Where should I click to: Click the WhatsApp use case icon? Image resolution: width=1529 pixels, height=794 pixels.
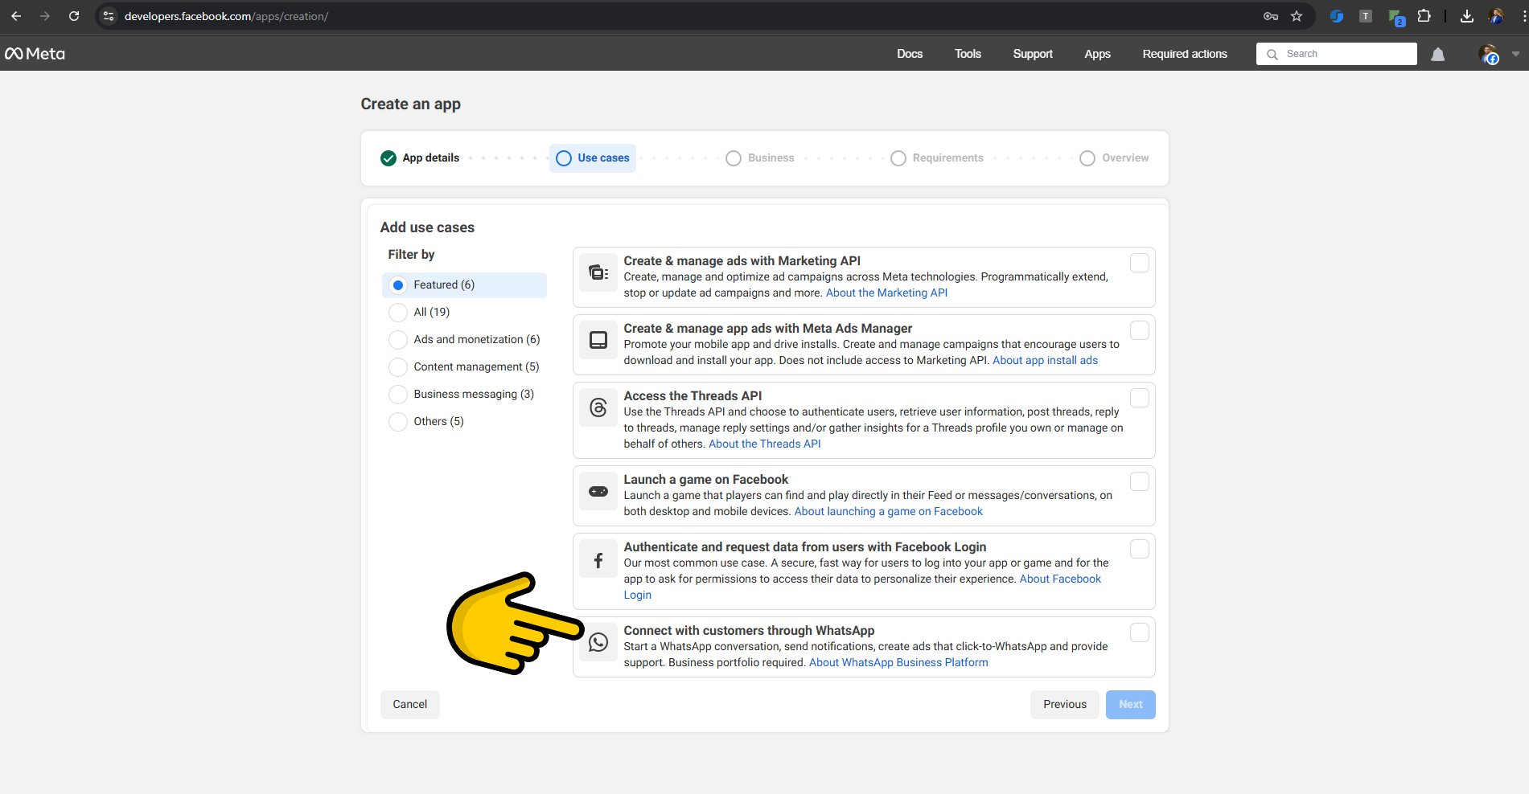click(x=598, y=642)
